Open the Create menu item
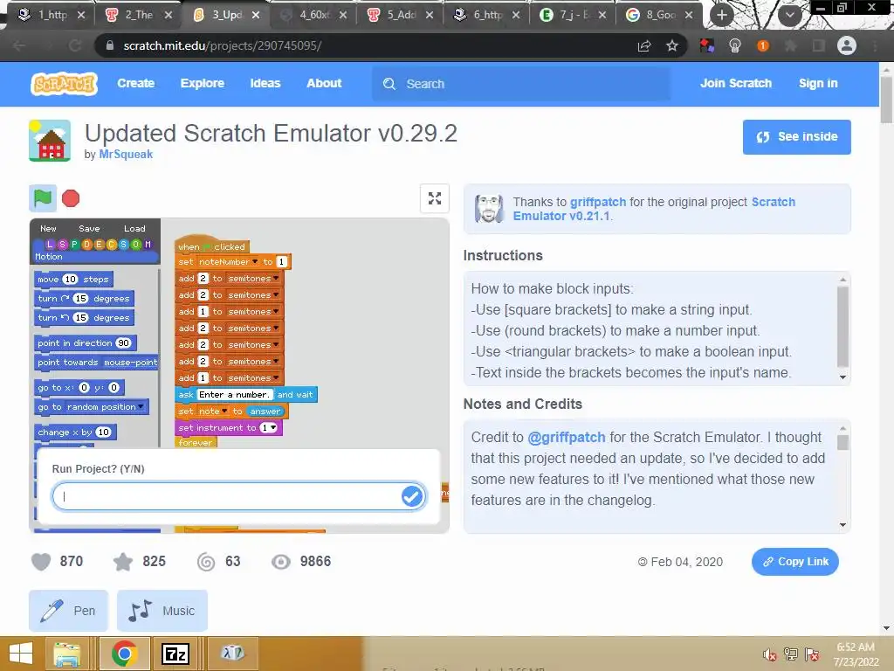The height and width of the screenshot is (671, 894). (135, 83)
